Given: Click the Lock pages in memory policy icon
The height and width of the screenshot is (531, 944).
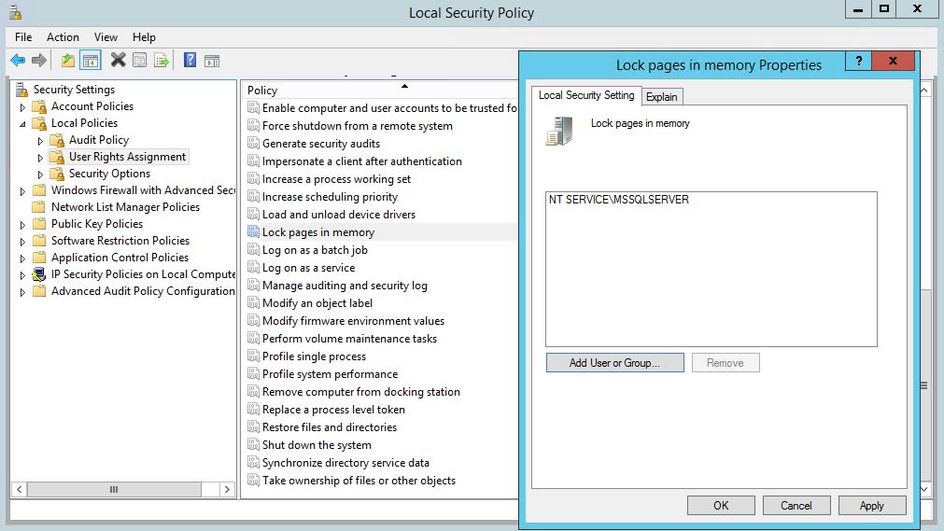Looking at the screenshot, I should tap(253, 231).
